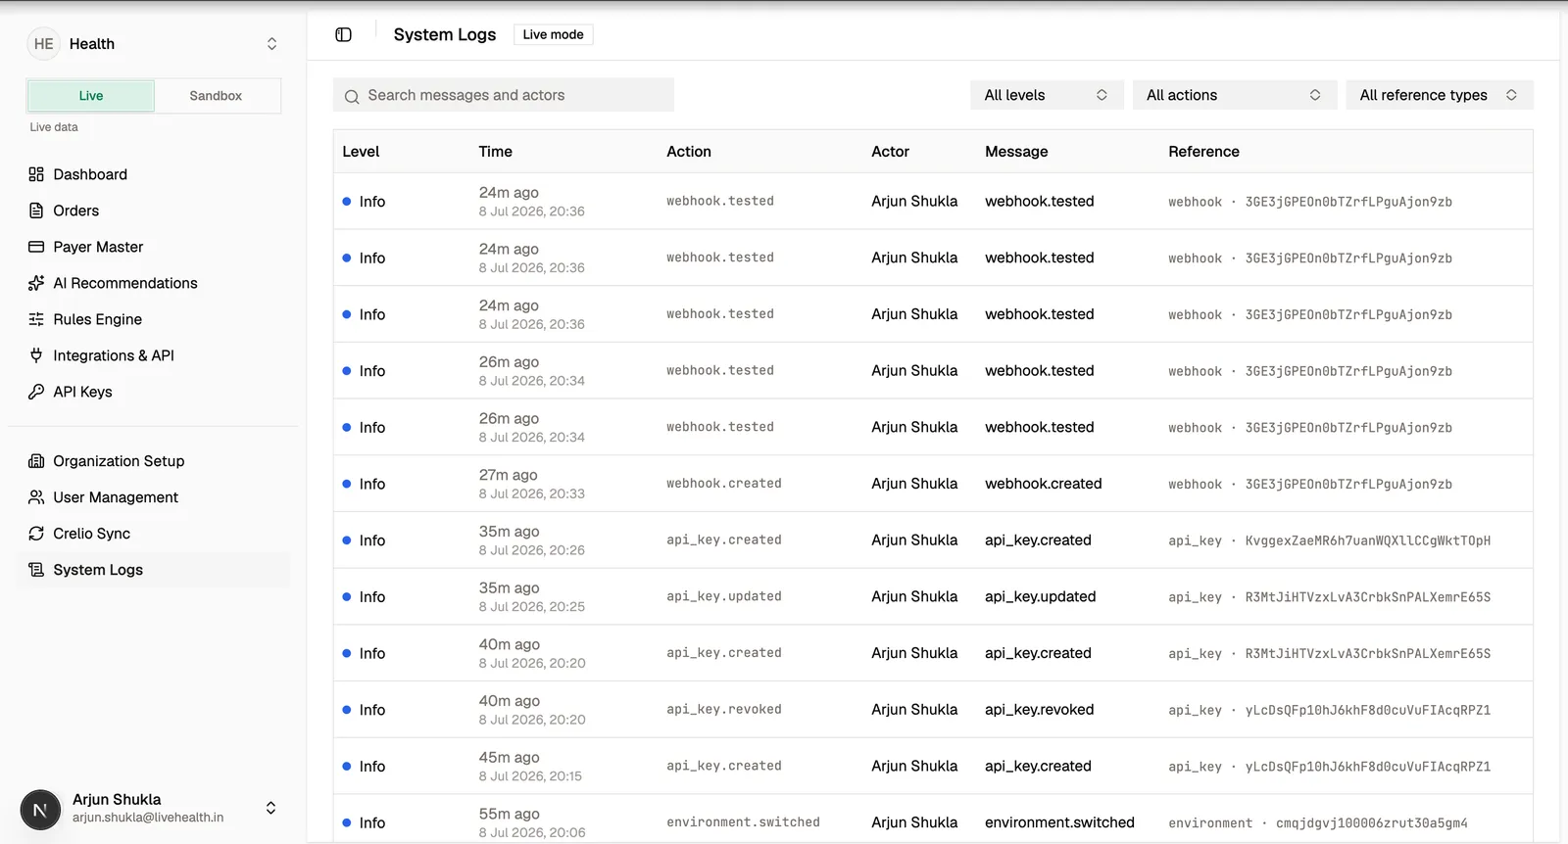Click the N user avatar

40,810
